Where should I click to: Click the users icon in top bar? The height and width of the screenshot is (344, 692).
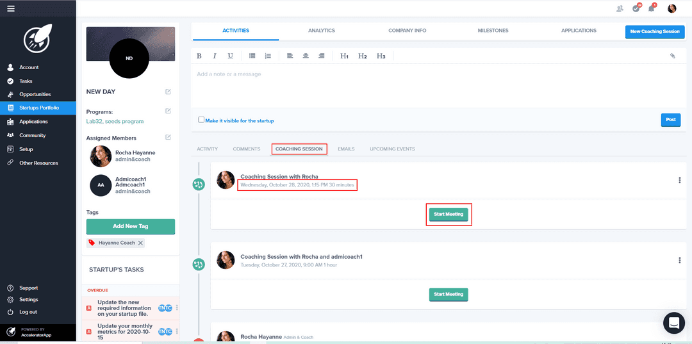click(620, 9)
